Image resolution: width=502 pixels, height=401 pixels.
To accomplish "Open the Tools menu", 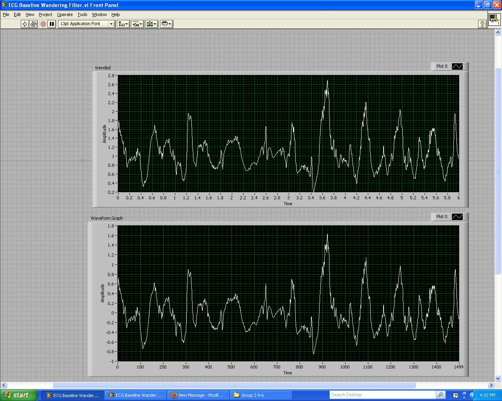I will [82, 14].
